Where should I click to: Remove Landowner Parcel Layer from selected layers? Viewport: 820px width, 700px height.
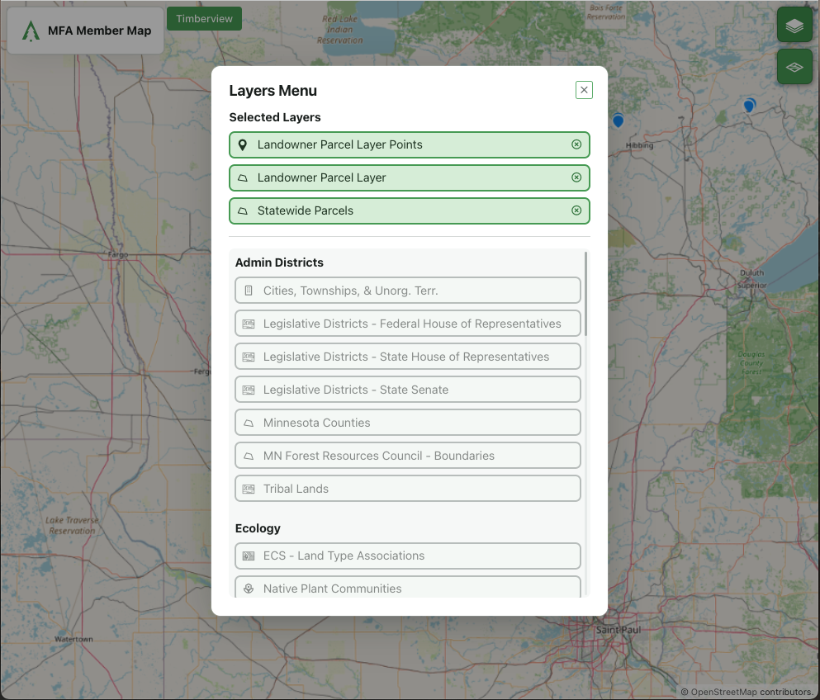pyautogui.click(x=576, y=177)
